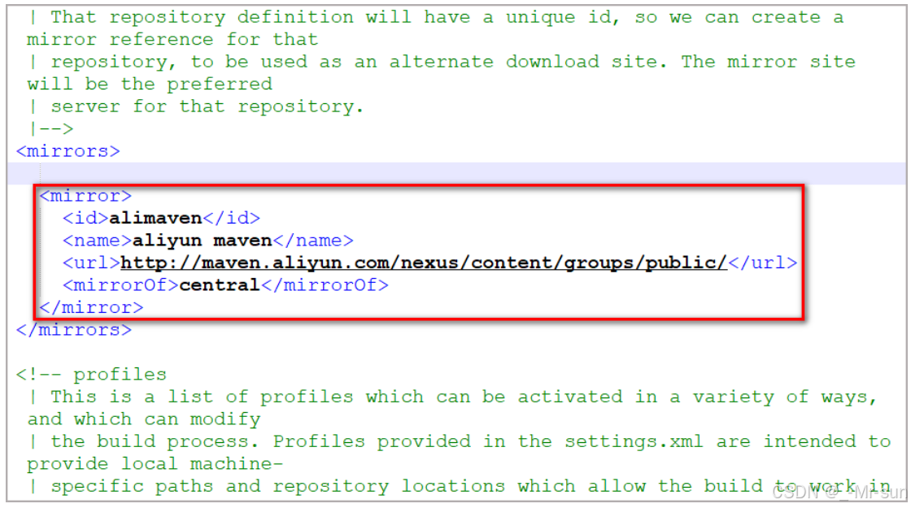Click the opening <mirrors> tag
This screenshot has height=508, width=911.
68,151
